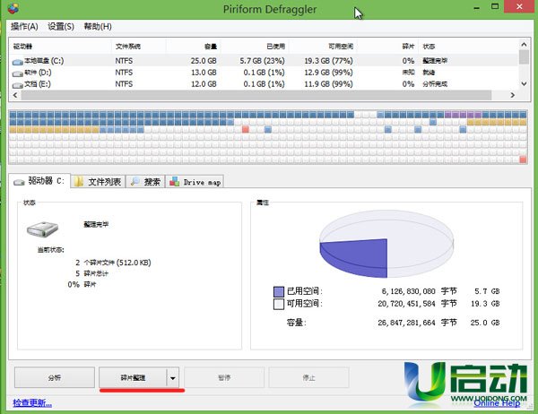
Task: Click the red fragmented block in drive map
Action: pyautogui.click(x=246, y=129)
